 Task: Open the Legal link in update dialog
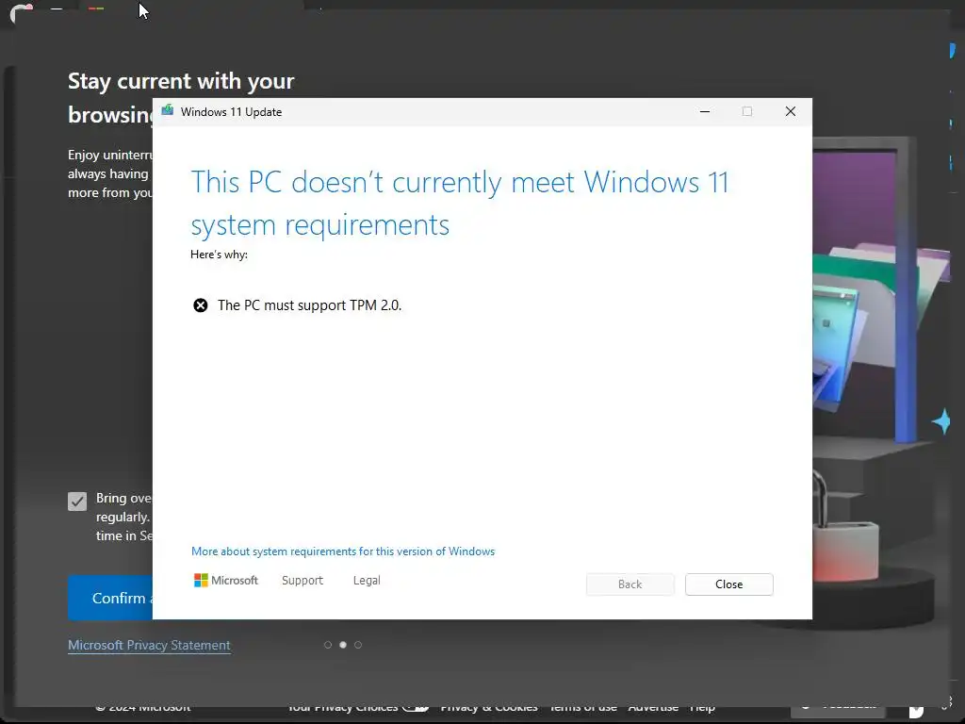coord(367,580)
